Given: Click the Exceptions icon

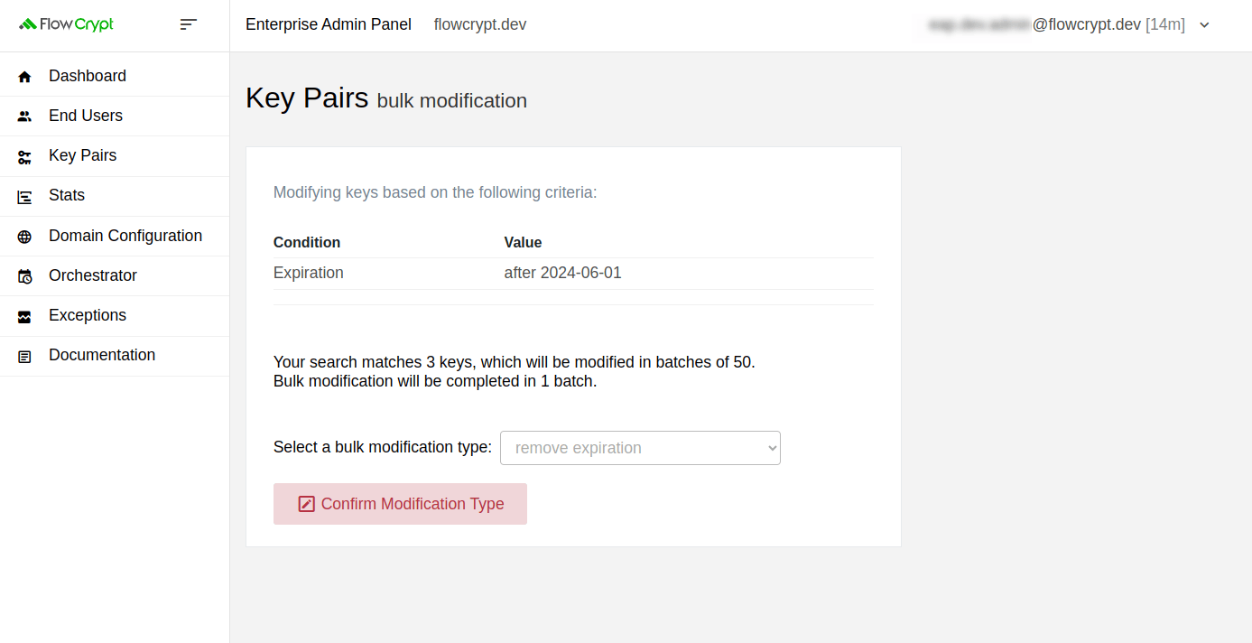Looking at the screenshot, I should [x=24, y=316].
